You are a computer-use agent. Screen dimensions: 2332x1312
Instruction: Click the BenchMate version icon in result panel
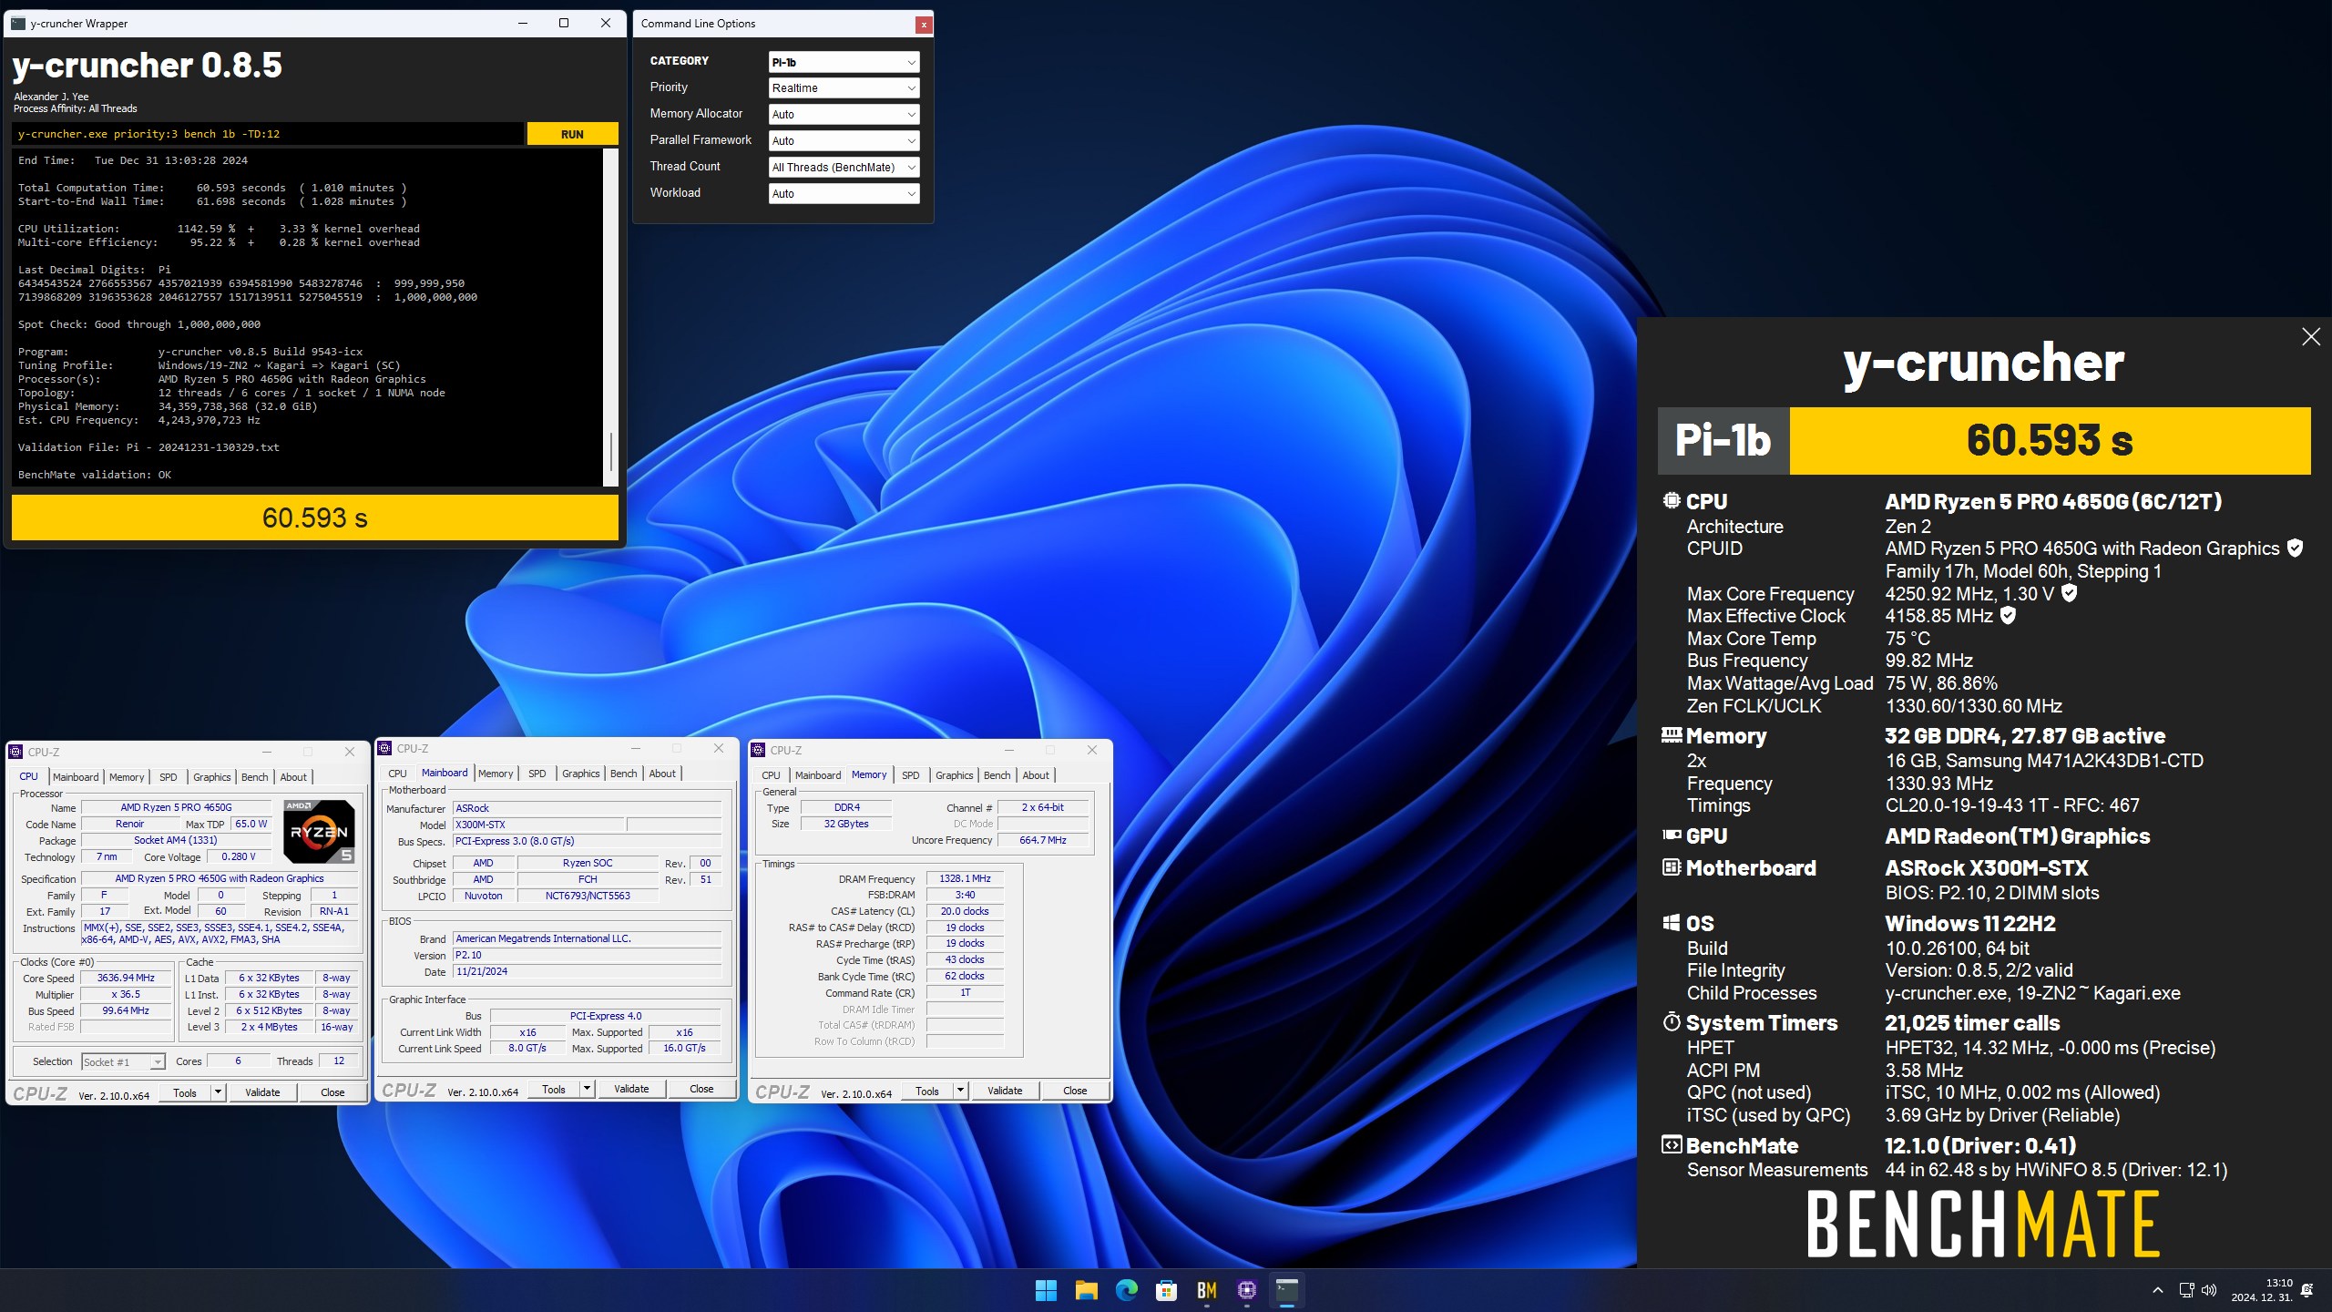[x=1672, y=1145]
